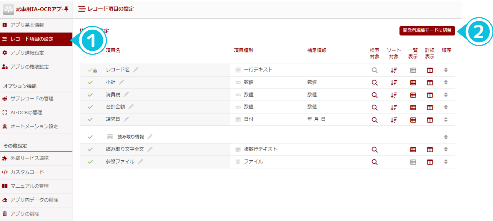The image size is (493, 221).
Task: Click the order handle for the 読み取り情報 section
Action: 446,137
